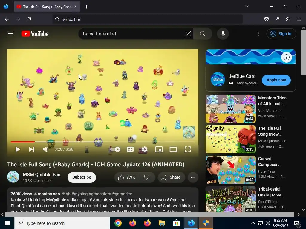This screenshot has width=306, height=229.
Task: Open player settings gear
Action: pyautogui.click(x=144, y=149)
